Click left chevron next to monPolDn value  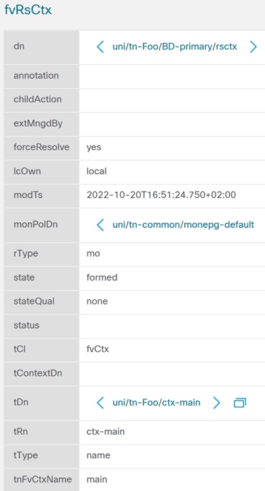click(x=100, y=225)
